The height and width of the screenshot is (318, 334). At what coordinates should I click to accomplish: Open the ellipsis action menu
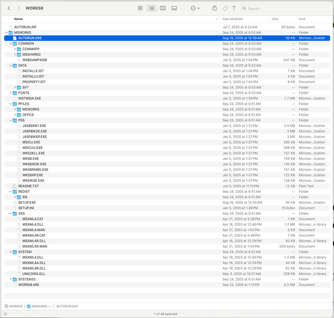(195, 8)
